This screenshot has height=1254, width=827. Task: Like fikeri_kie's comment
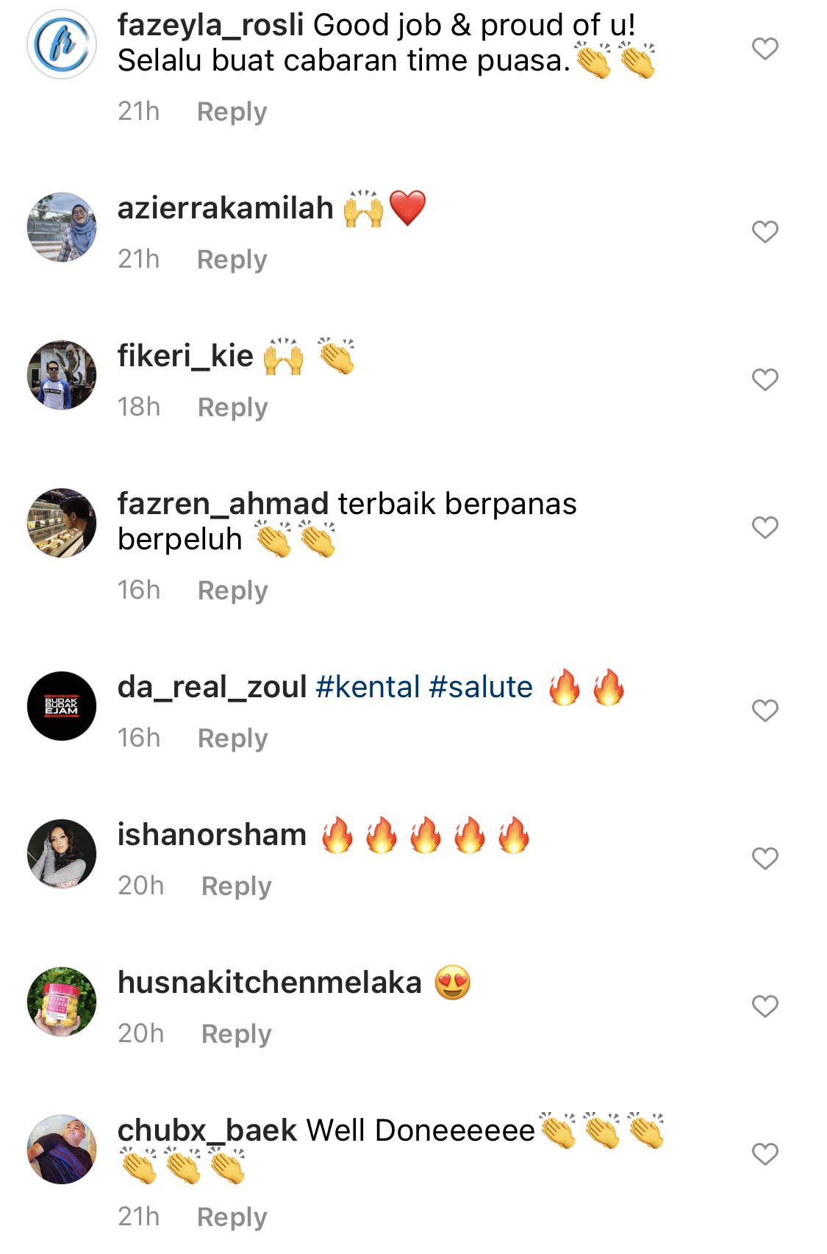pyautogui.click(x=765, y=380)
